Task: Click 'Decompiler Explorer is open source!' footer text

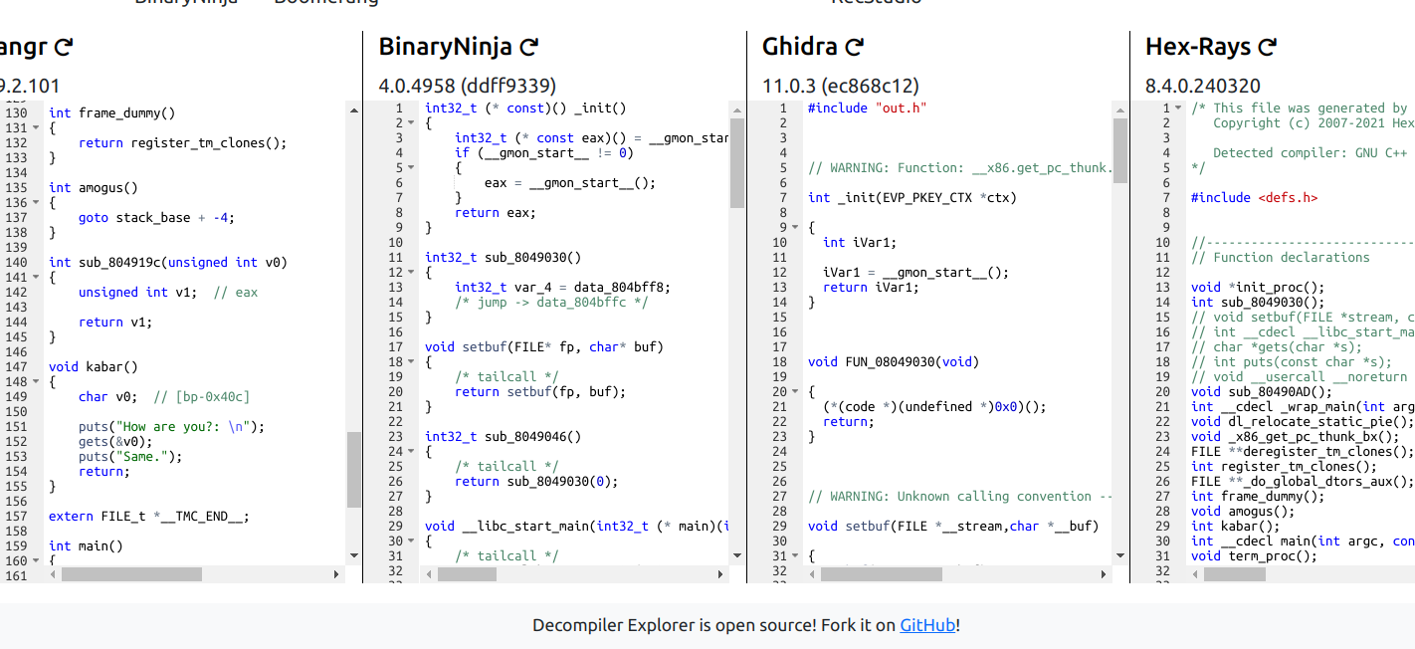Action: pos(674,625)
